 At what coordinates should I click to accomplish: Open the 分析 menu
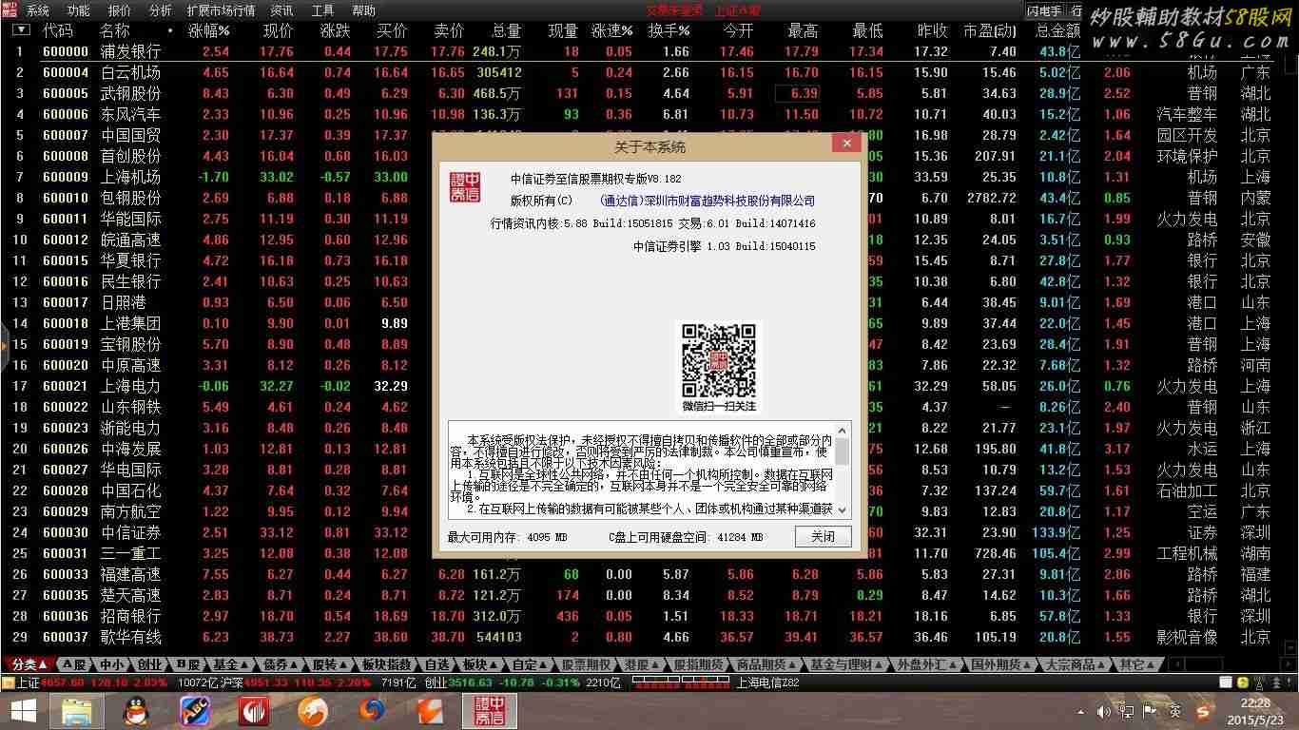click(x=161, y=10)
